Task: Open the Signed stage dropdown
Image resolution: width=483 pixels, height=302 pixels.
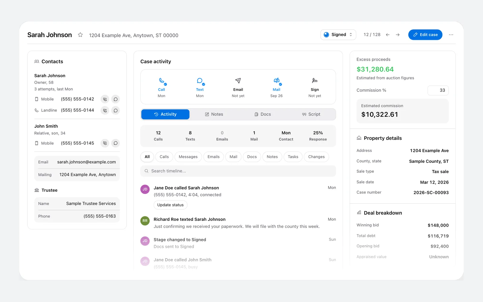Action: click(x=338, y=35)
